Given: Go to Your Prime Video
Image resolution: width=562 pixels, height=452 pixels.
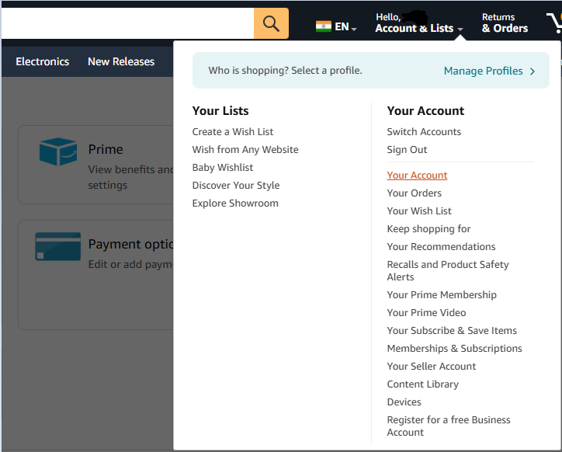Looking at the screenshot, I should [x=426, y=313].
